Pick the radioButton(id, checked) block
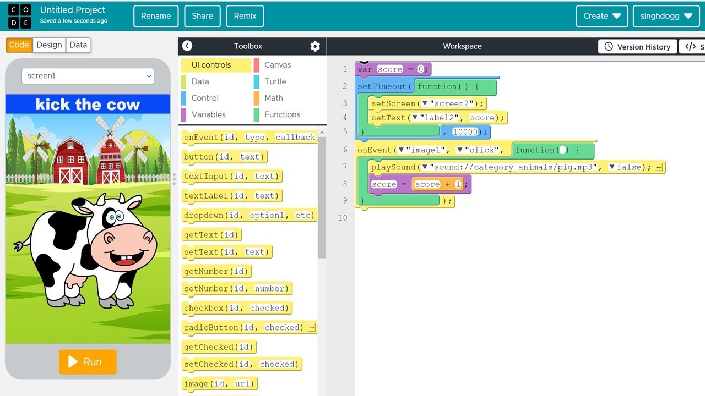The height and width of the screenshot is (396, 705). pos(250,328)
